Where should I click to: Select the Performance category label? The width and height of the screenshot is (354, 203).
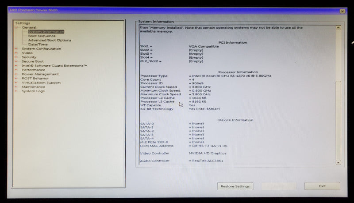[x=34, y=70]
